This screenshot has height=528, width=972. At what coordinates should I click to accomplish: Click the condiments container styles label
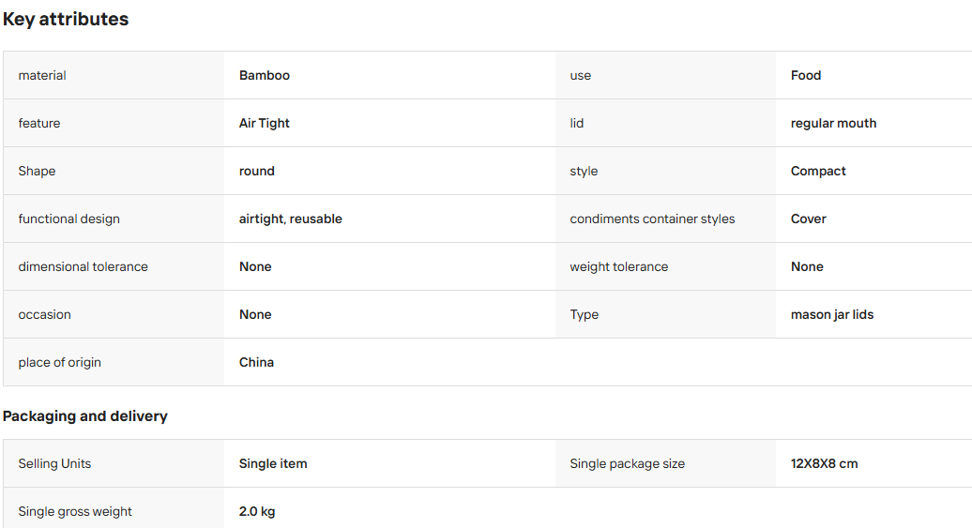coord(652,219)
